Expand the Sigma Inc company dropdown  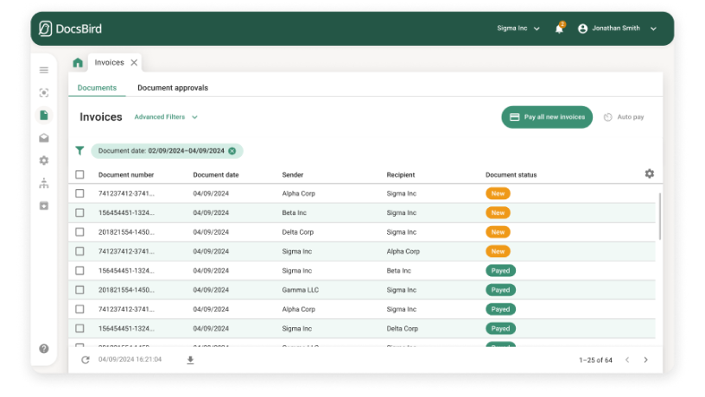coord(518,28)
